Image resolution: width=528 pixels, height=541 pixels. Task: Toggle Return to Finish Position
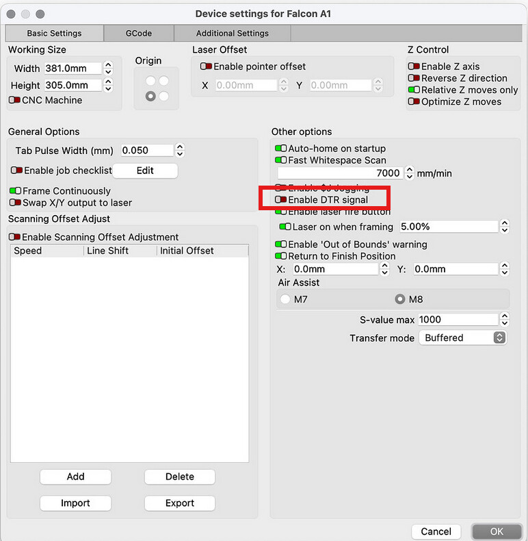pos(280,256)
